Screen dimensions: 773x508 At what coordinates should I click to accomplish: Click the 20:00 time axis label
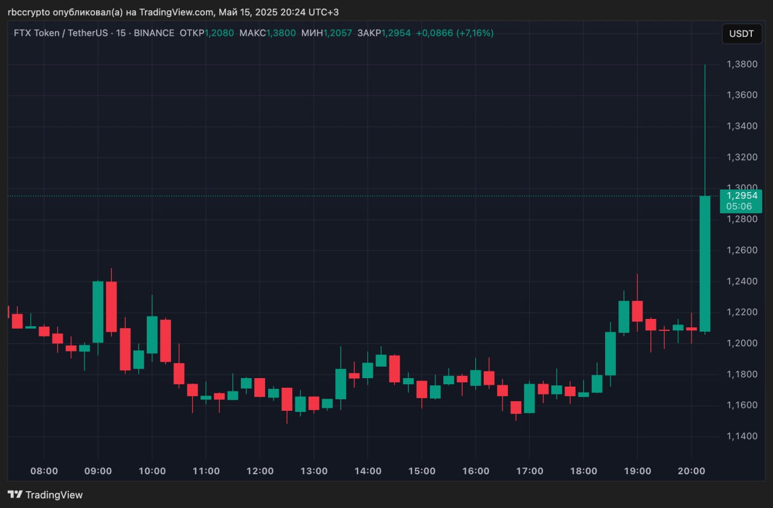691,471
